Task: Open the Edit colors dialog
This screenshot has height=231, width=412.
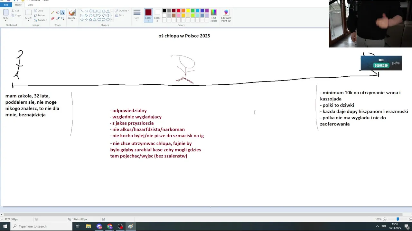Action: [x=214, y=15]
